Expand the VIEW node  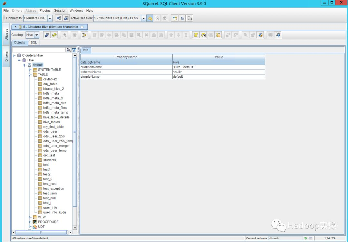click(30, 217)
